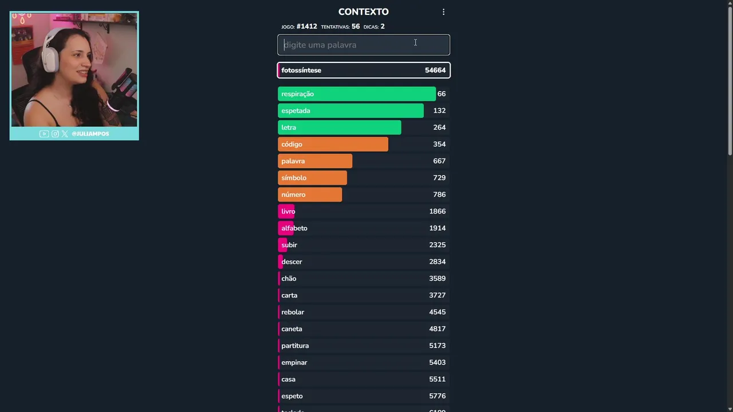This screenshot has height=412, width=733.
Task: Select the pink "livro" guess row
Action: [x=363, y=211]
